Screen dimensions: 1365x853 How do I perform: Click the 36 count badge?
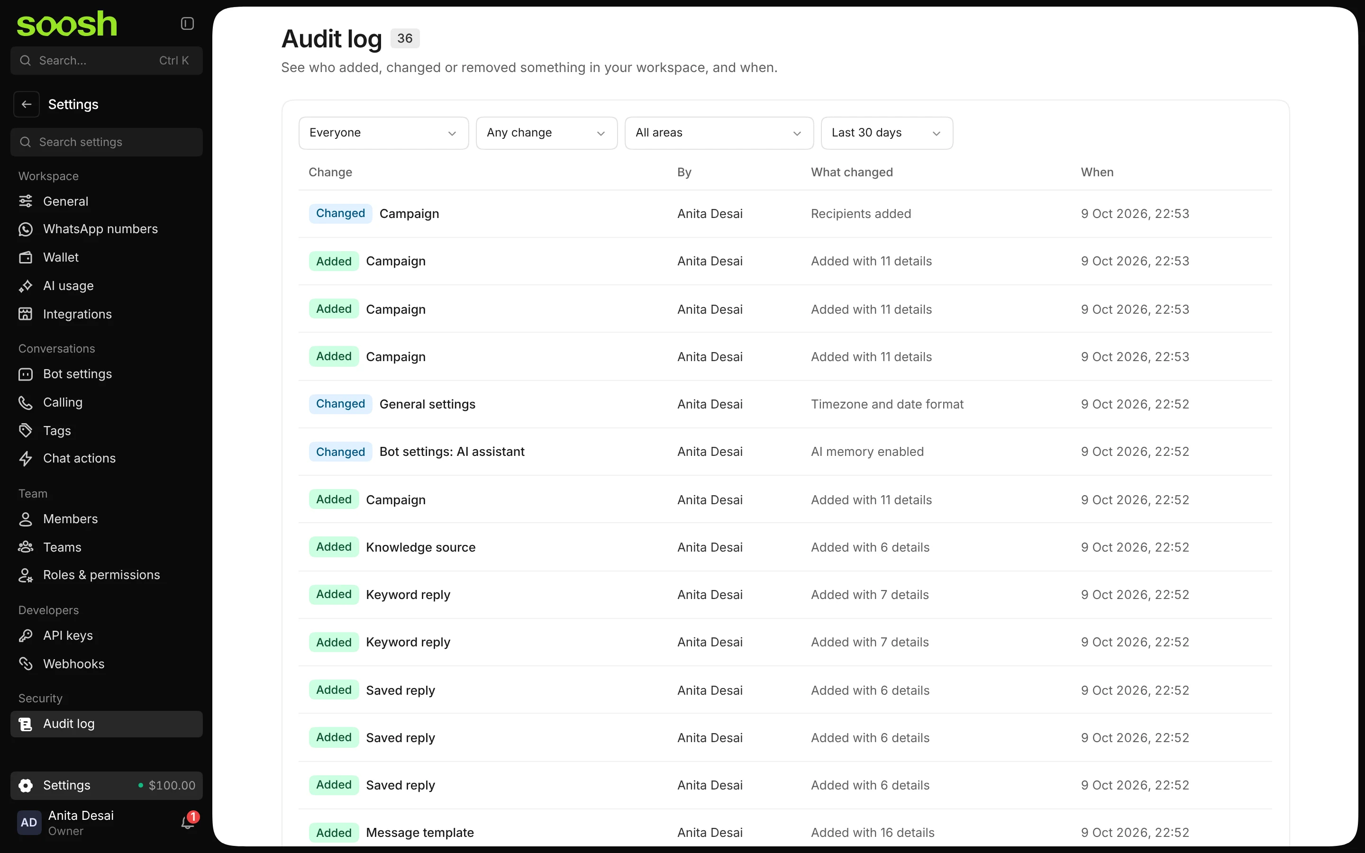pos(405,38)
